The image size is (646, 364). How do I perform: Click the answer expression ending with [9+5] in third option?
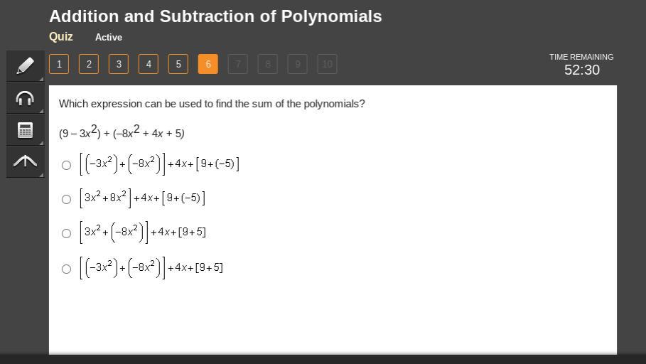click(143, 232)
